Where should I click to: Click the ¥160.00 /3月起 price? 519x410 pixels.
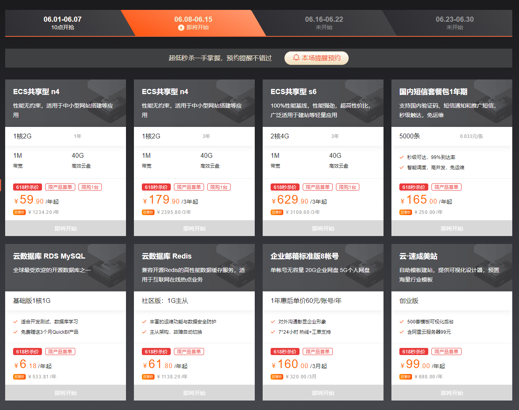click(299, 365)
